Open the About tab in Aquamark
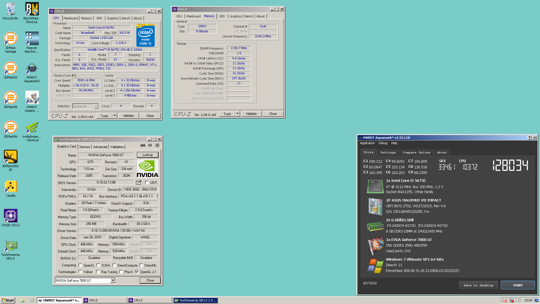Image resolution: width=540 pixels, height=304 pixels. coord(442,152)
